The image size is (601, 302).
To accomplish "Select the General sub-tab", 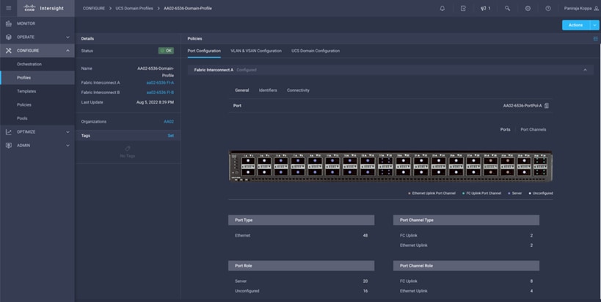I will tap(242, 90).
